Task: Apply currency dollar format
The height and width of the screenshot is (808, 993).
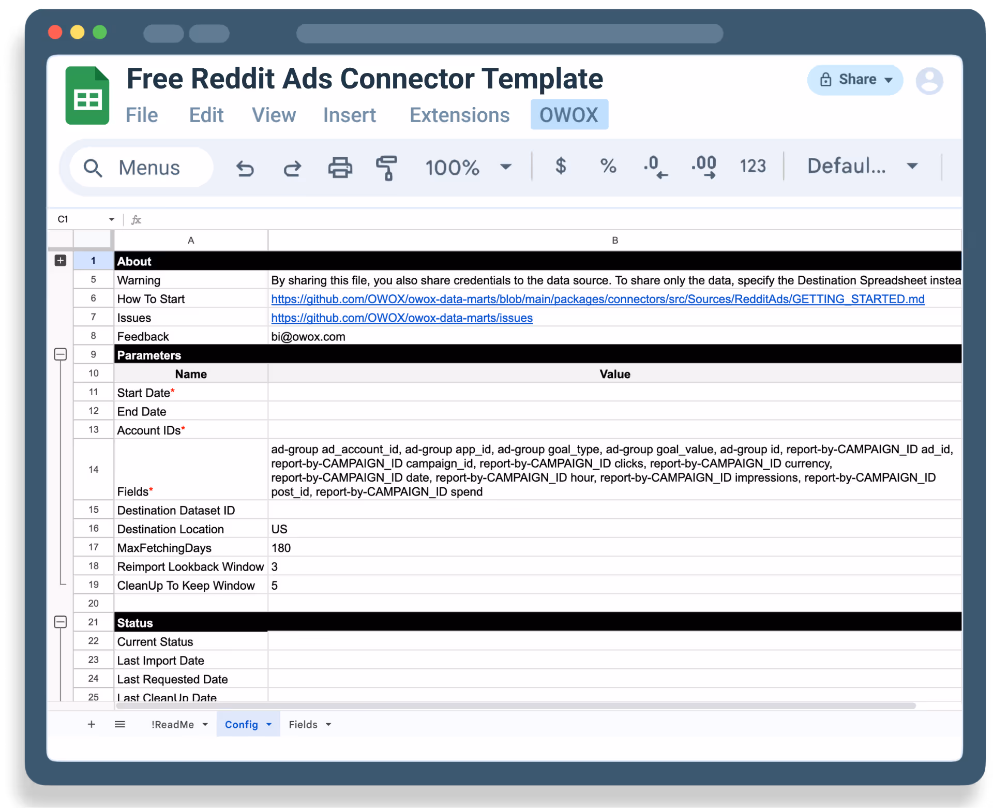Action: coord(561,166)
